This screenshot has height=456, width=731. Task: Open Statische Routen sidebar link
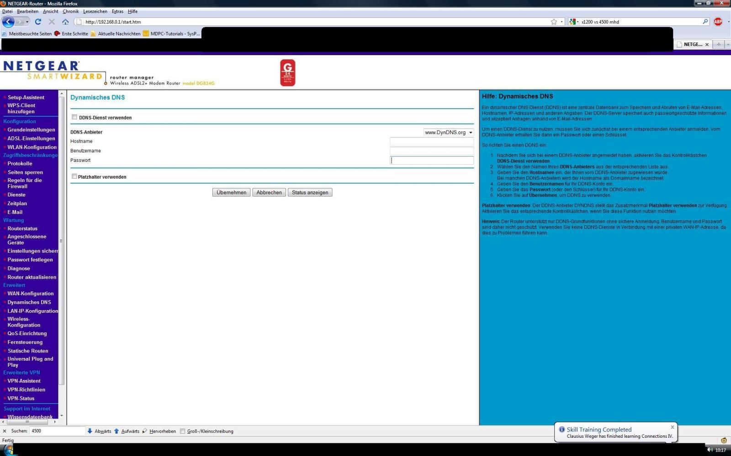(x=28, y=351)
